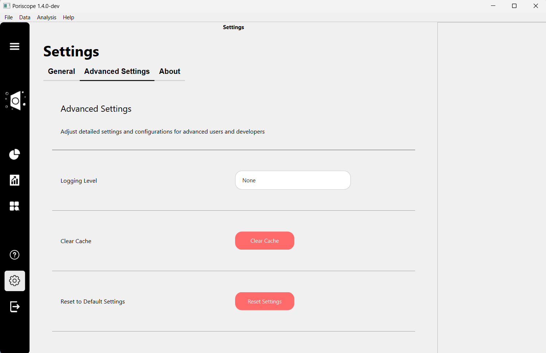The height and width of the screenshot is (353, 546).
Task: Open the hamburger navigation menu
Action: (15, 47)
